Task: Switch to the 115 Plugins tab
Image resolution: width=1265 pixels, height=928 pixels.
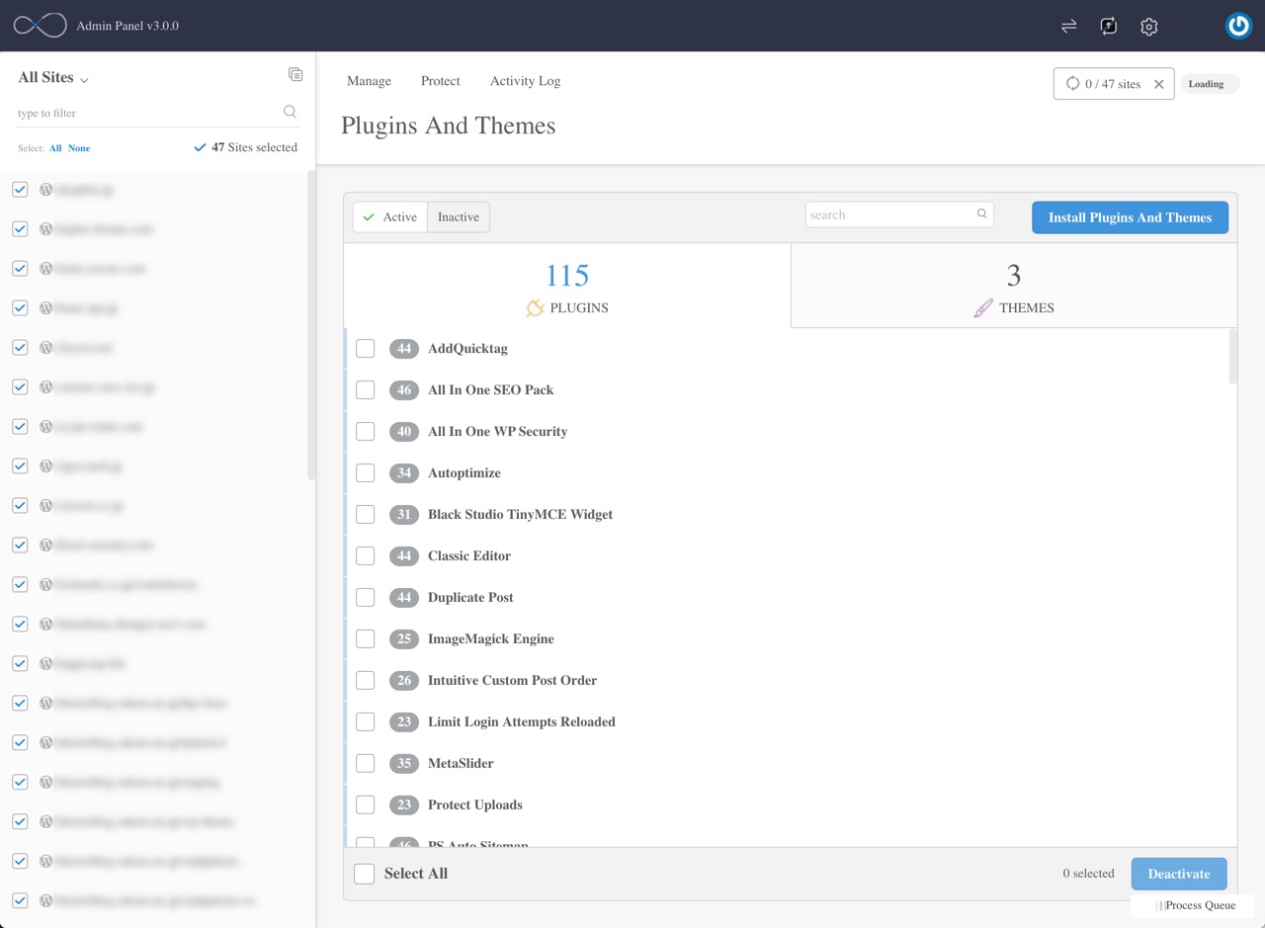Action: tap(567, 286)
